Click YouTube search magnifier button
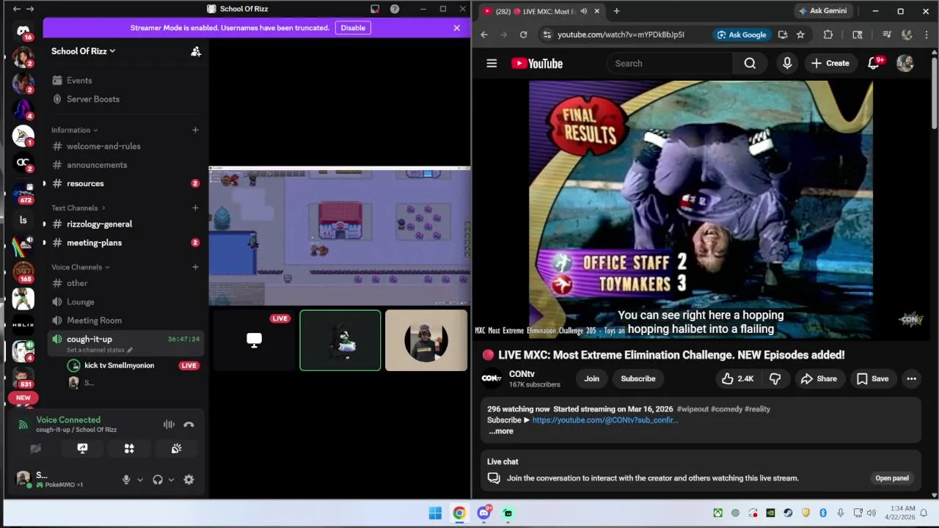 pos(750,63)
